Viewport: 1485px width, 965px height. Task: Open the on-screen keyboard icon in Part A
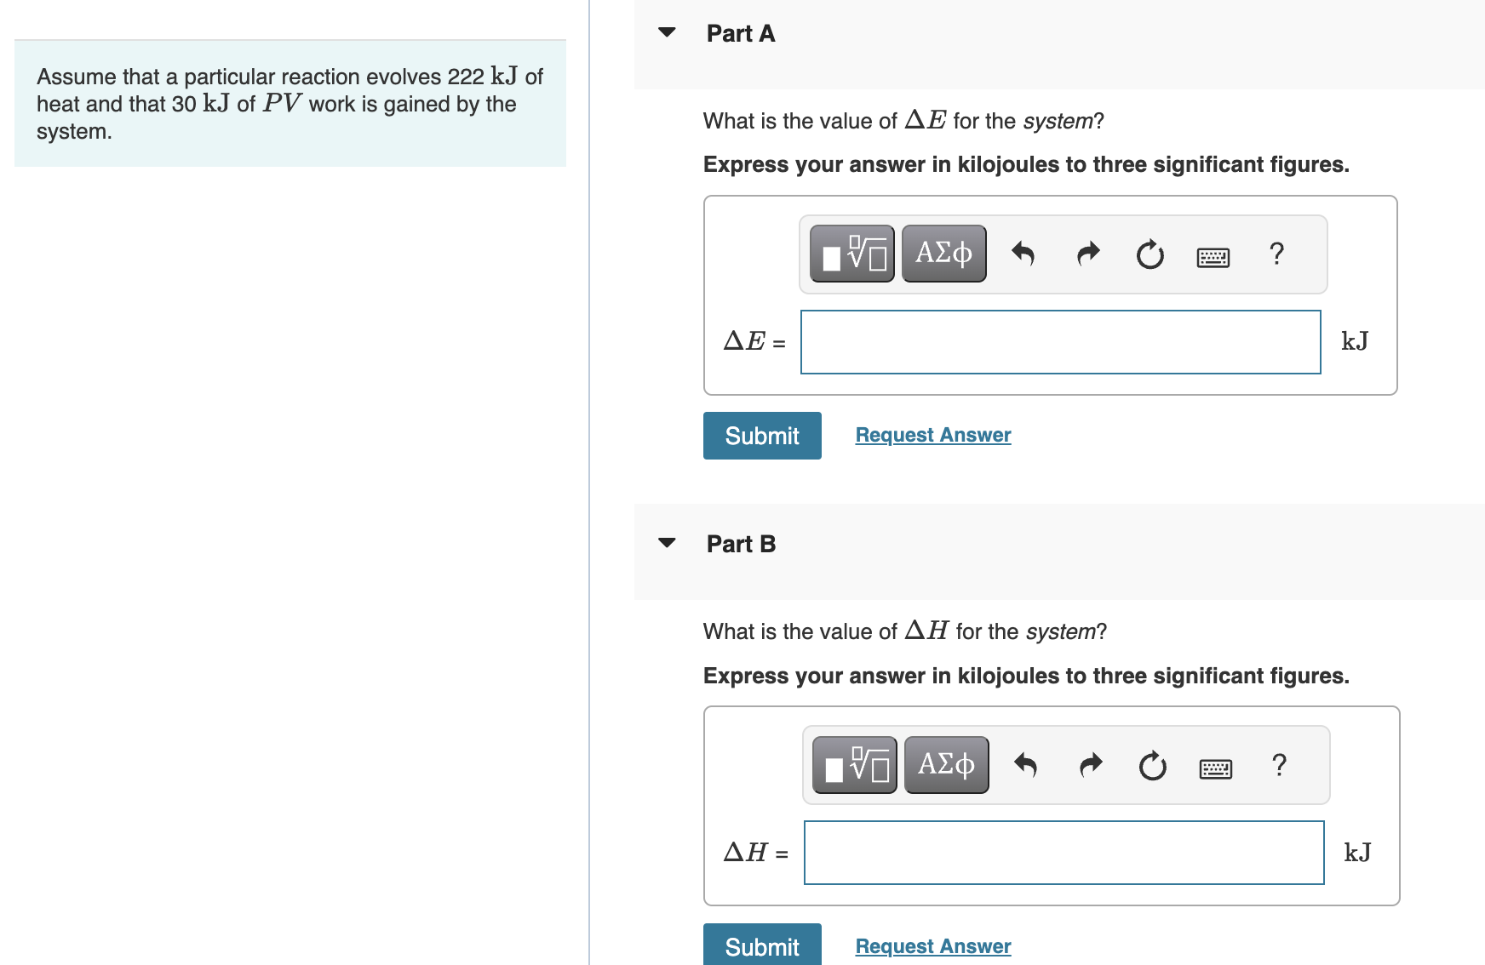point(1213,255)
